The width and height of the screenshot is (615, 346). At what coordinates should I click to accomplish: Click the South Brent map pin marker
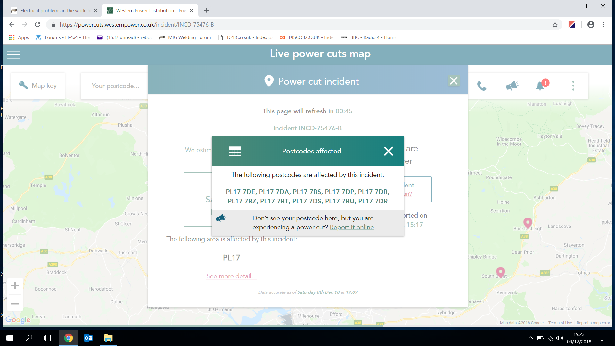point(500,272)
